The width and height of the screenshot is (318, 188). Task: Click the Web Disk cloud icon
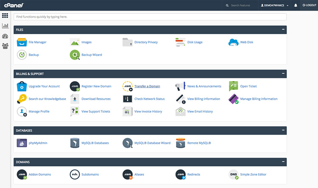tap(234, 42)
